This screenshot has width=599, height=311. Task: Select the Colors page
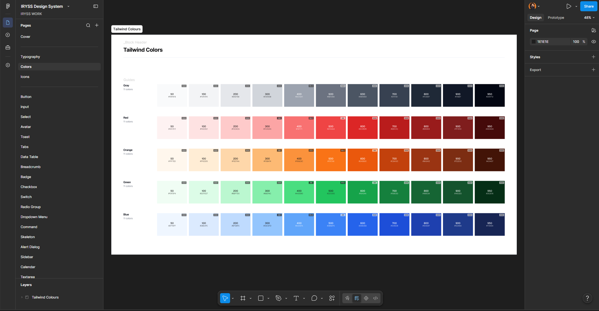(x=59, y=67)
